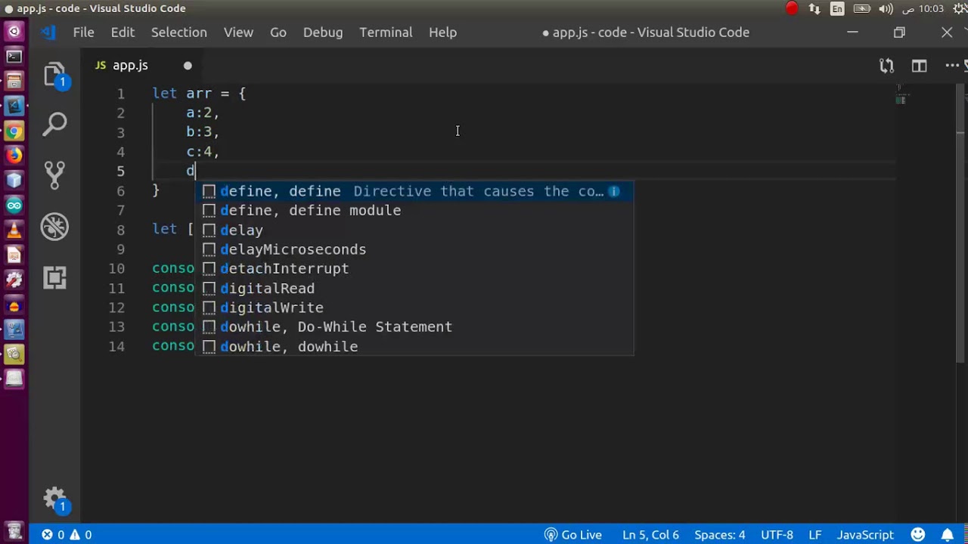This screenshot has width=968, height=544.
Task: Change the LF end-of-line sequence
Action: (x=814, y=535)
